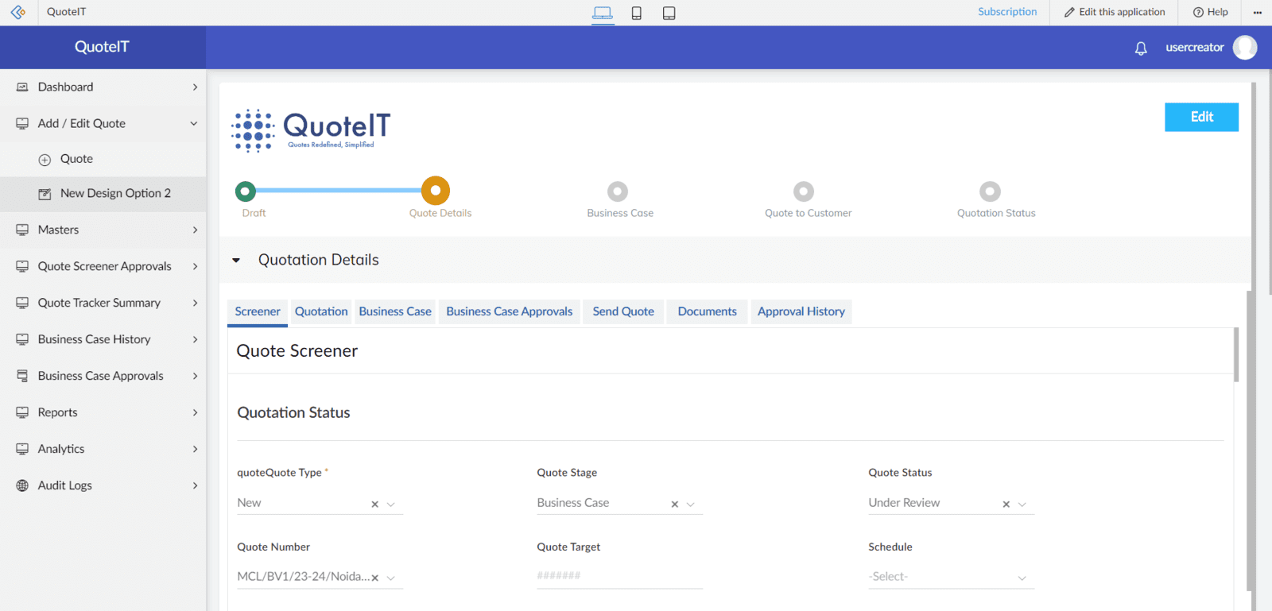This screenshot has width=1272, height=611.
Task: Click the back arrow logo icon
Action: [x=17, y=12]
